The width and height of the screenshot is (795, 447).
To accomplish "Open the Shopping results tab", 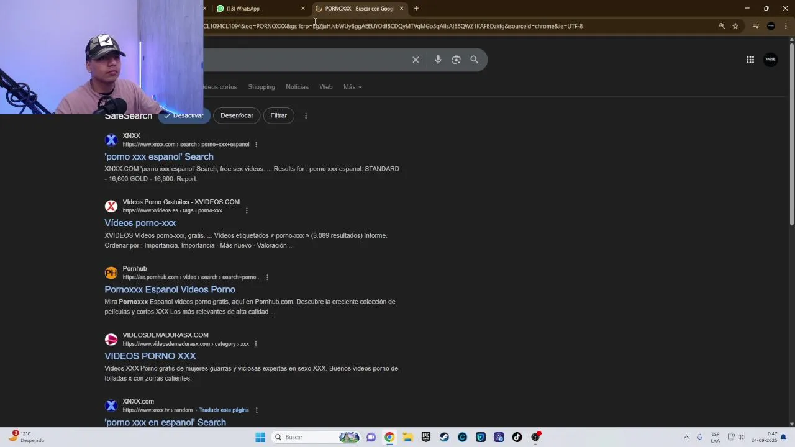I will click(261, 87).
